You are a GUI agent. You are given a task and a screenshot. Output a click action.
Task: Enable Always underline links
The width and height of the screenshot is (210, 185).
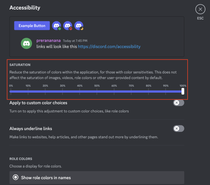click(x=178, y=129)
